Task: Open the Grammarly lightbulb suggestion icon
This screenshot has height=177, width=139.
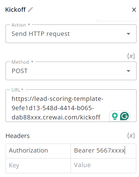Action: click(x=115, y=116)
